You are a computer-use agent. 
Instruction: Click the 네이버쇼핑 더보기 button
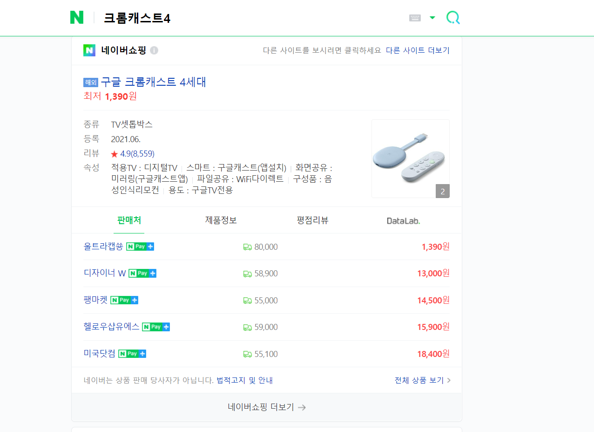tap(267, 407)
